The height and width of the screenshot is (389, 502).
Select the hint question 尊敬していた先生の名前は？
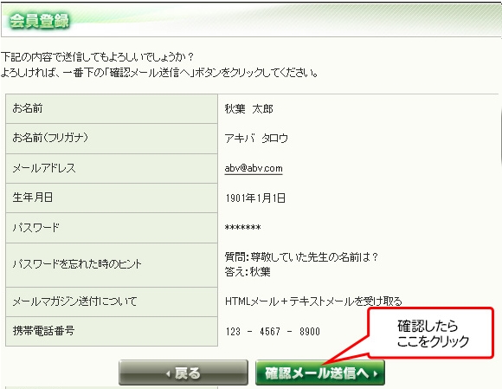[315, 256]
